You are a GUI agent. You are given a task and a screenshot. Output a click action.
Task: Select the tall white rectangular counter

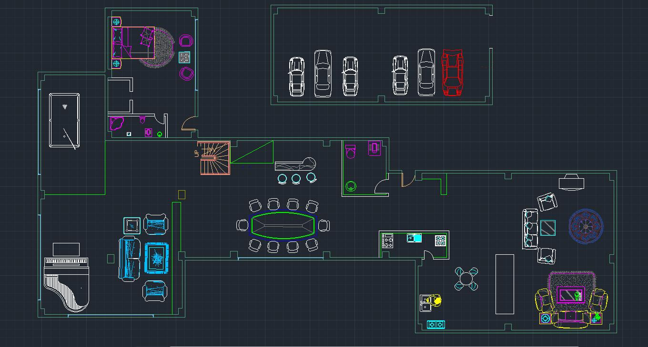505,284
